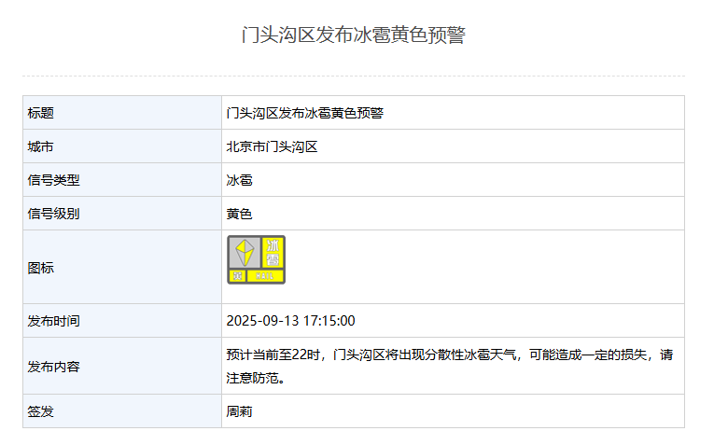Click the page heading 门头沟区发布冰雹黄色预警
This screenshot has width=714, height=445.
click(353, 35)
